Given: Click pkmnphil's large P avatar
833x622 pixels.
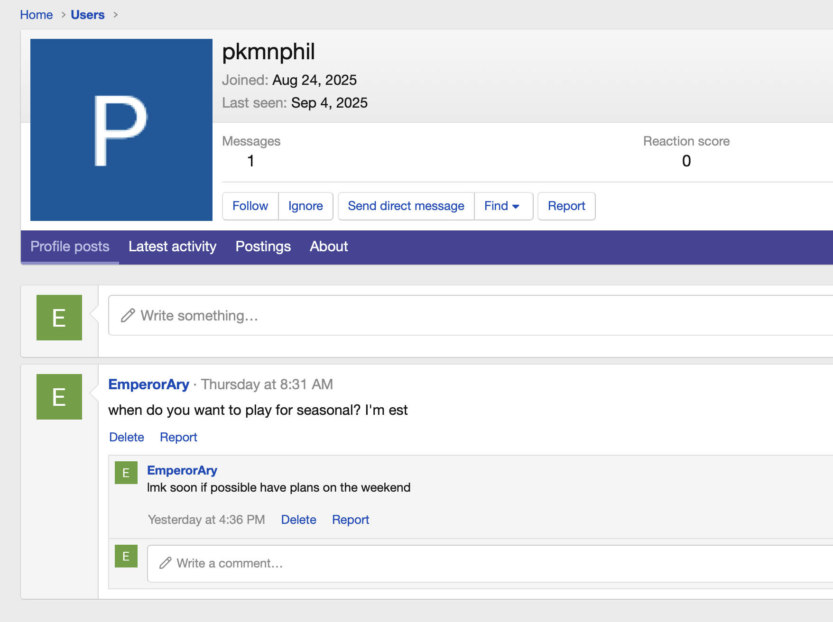Looking at the screenshot, I should pyautogui.click(x=121, y=129).
